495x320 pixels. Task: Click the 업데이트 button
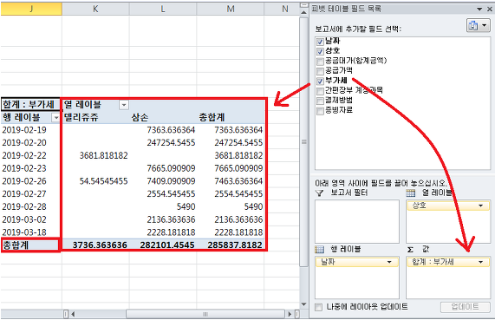(x=465, y=307)
